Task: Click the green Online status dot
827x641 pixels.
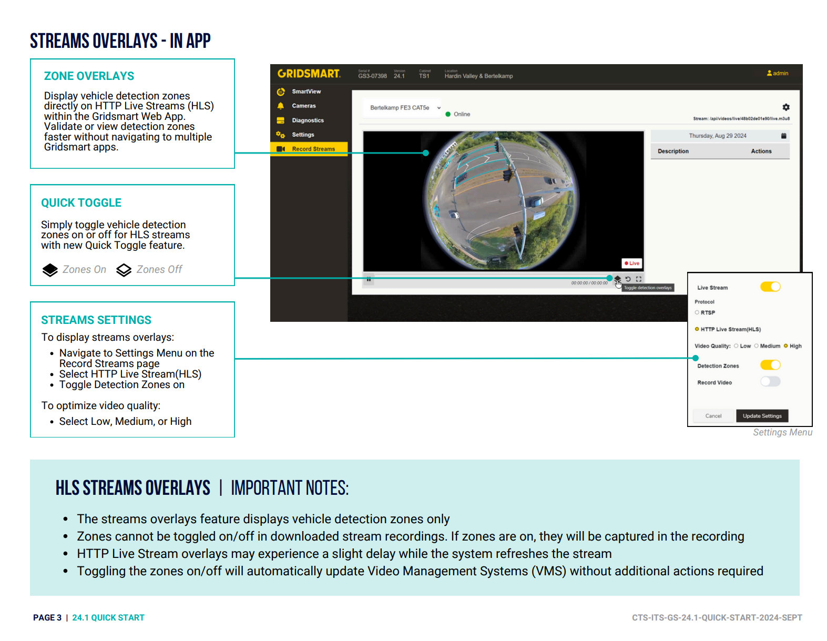Action: click(448, 114)
